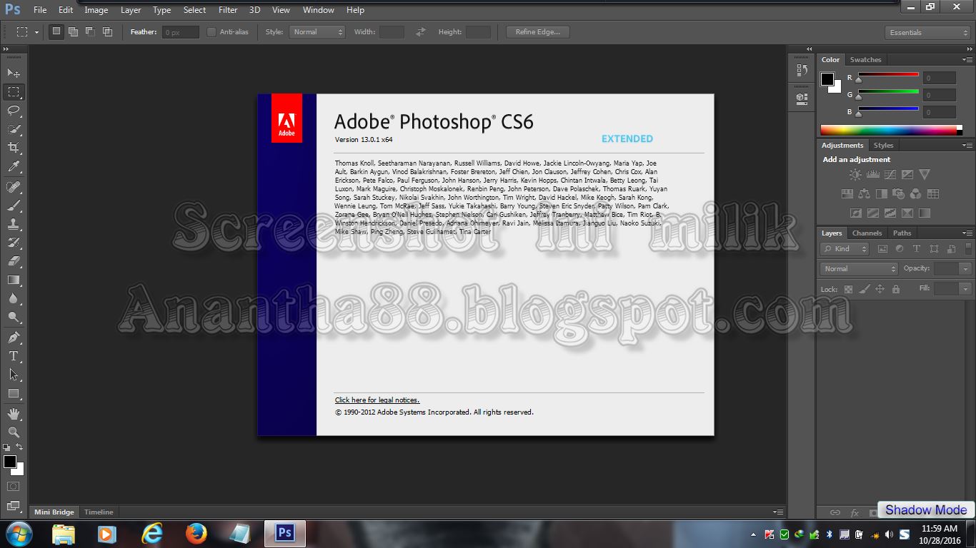Select the Zoom tool
This screenshot has width=976, height=548.
tap(14, 432)
